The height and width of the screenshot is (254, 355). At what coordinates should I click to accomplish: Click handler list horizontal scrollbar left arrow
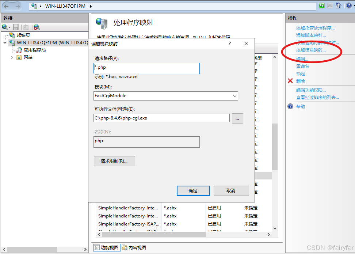pos(99,235)
